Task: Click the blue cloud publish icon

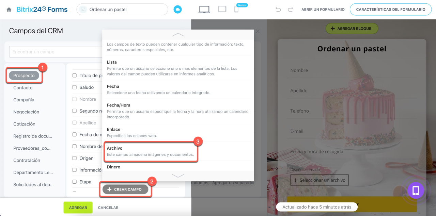Action: [177, 10]
